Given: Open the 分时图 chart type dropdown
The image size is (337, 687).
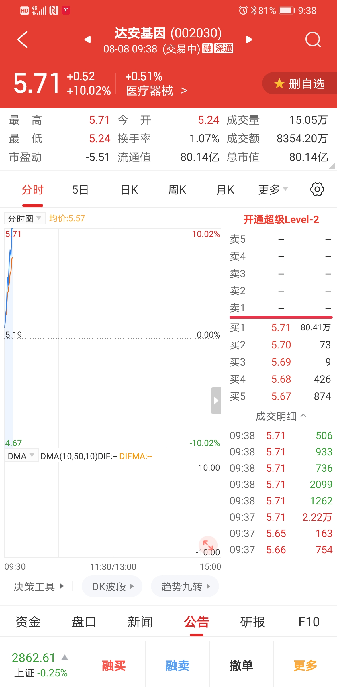Looking at the screenshot, I should click(25, 218).
